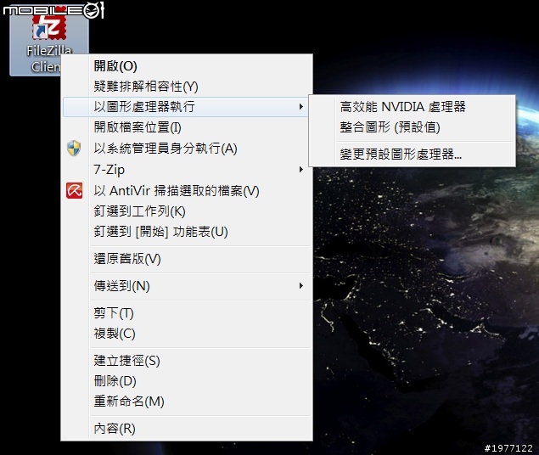The width and height of the screenshot is (539, 455).
Task: Expand arrow next to 以圖形處理器執行
Action: coord(301,107)
